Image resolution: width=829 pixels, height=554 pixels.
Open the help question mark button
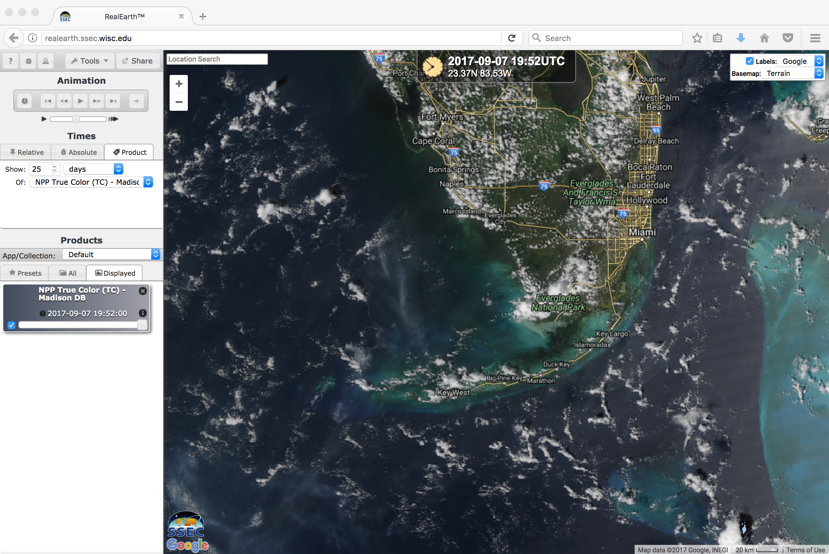pyautogui.click(x=11, y=61)
